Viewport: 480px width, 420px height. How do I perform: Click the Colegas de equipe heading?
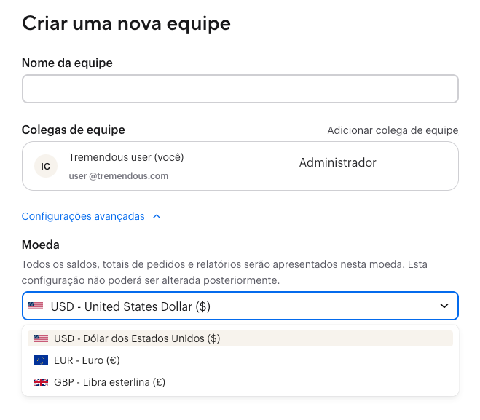coord(74,130)
